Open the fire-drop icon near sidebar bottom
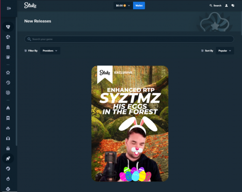Viewport: 242px width, 192px height. 8,179
